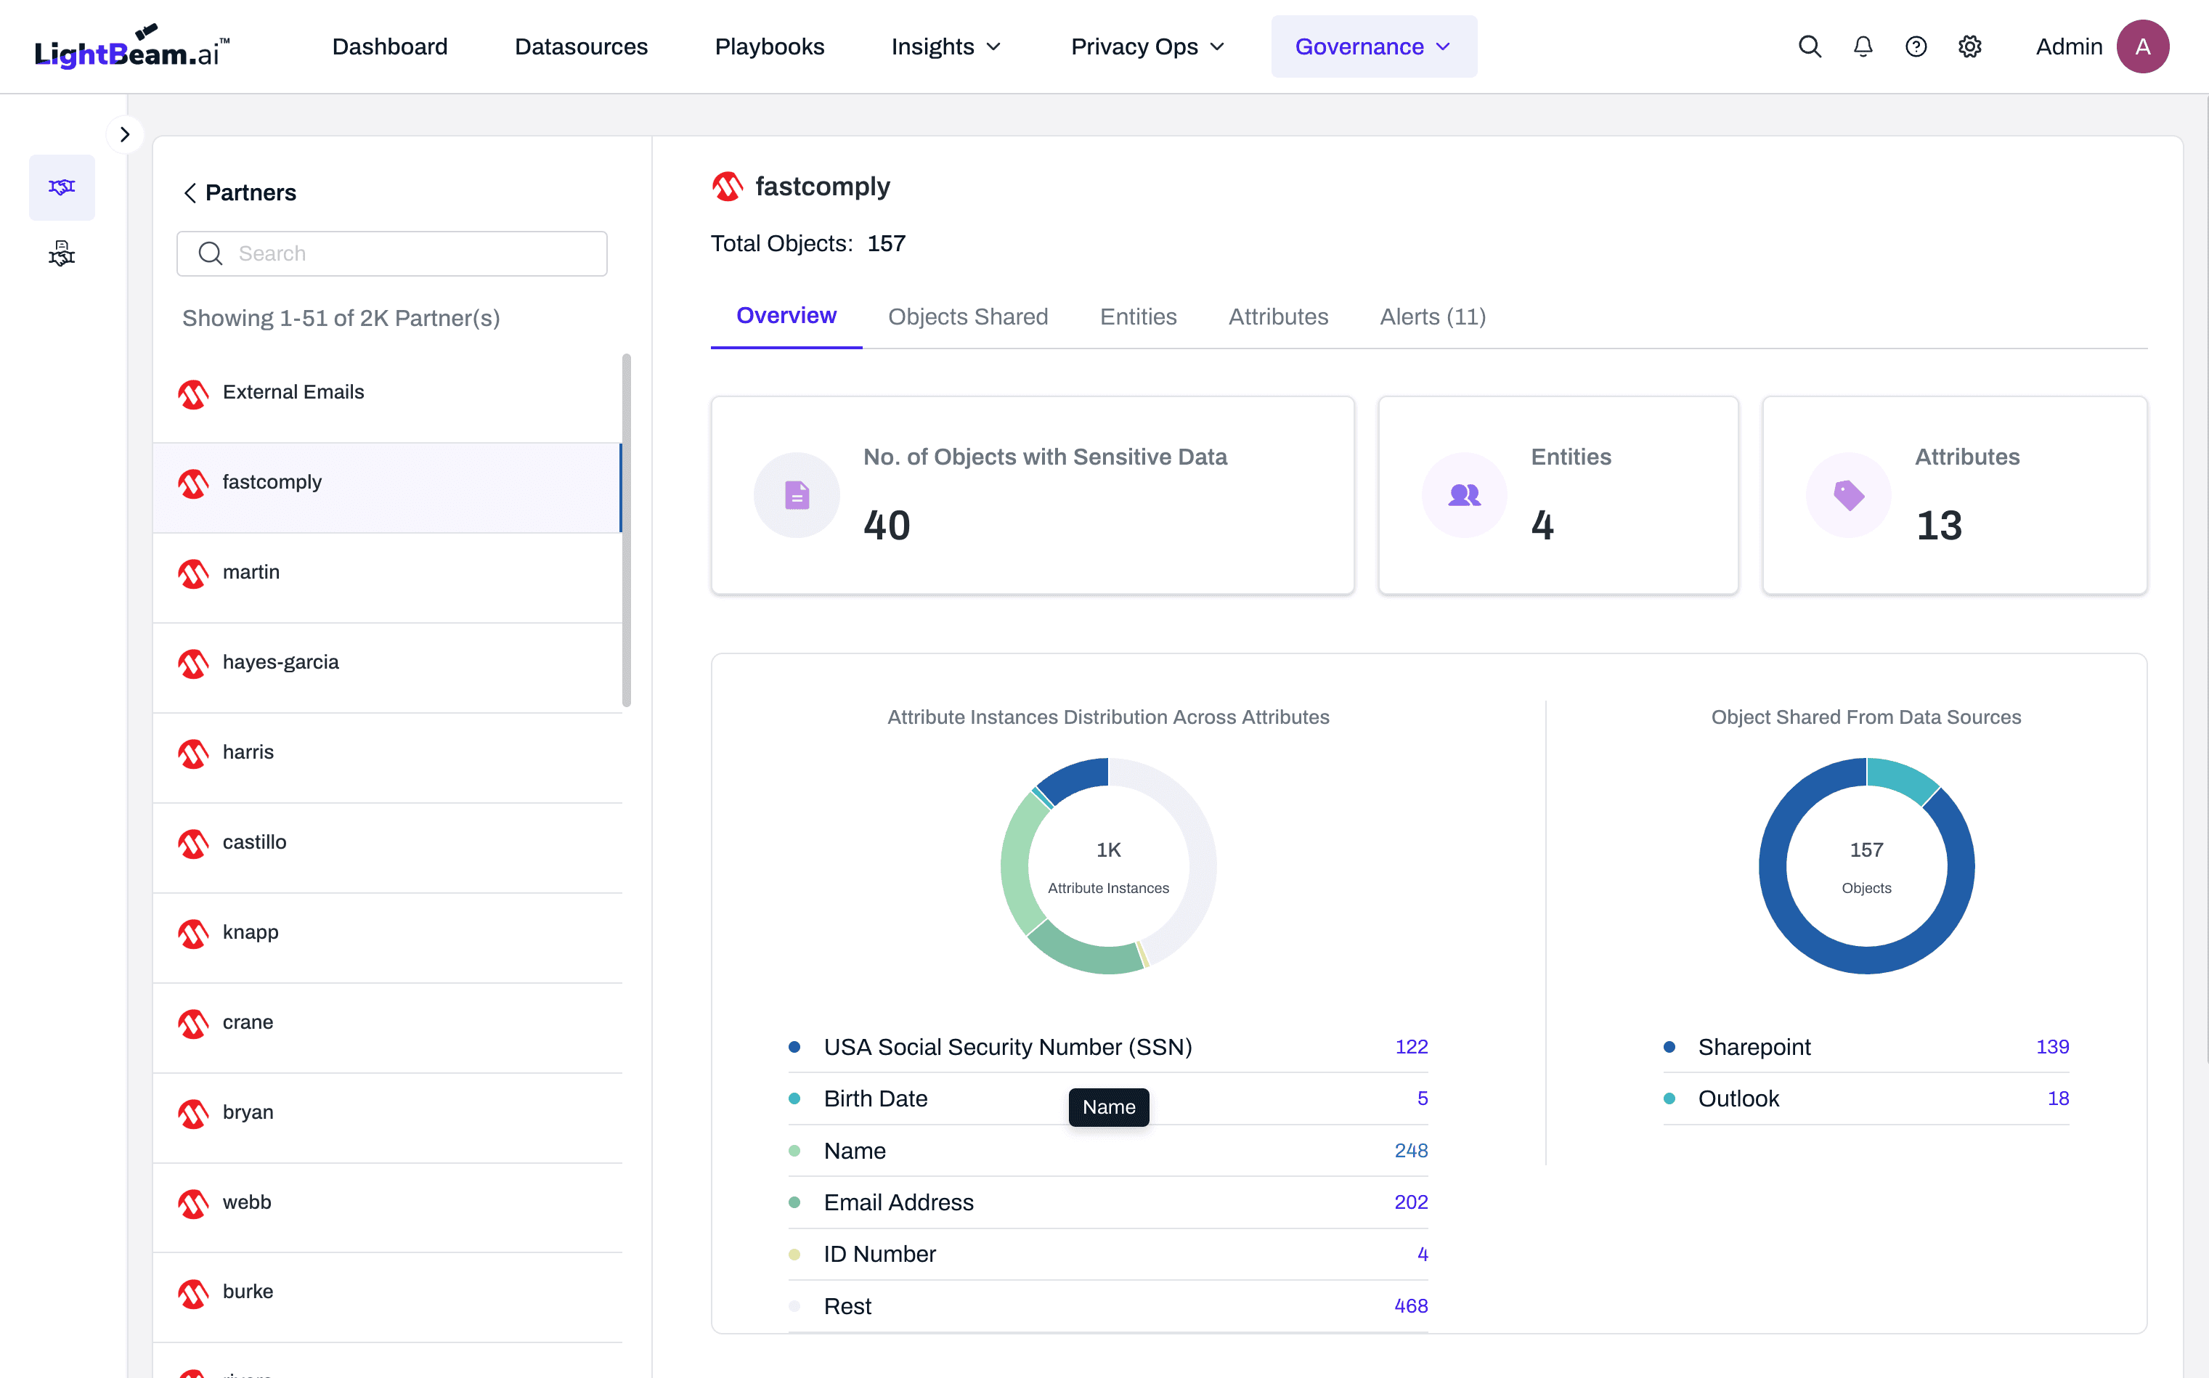2209x1378 pixels.
Task: Click the magnifier in the Partners search box
Action: pos(211,253)
